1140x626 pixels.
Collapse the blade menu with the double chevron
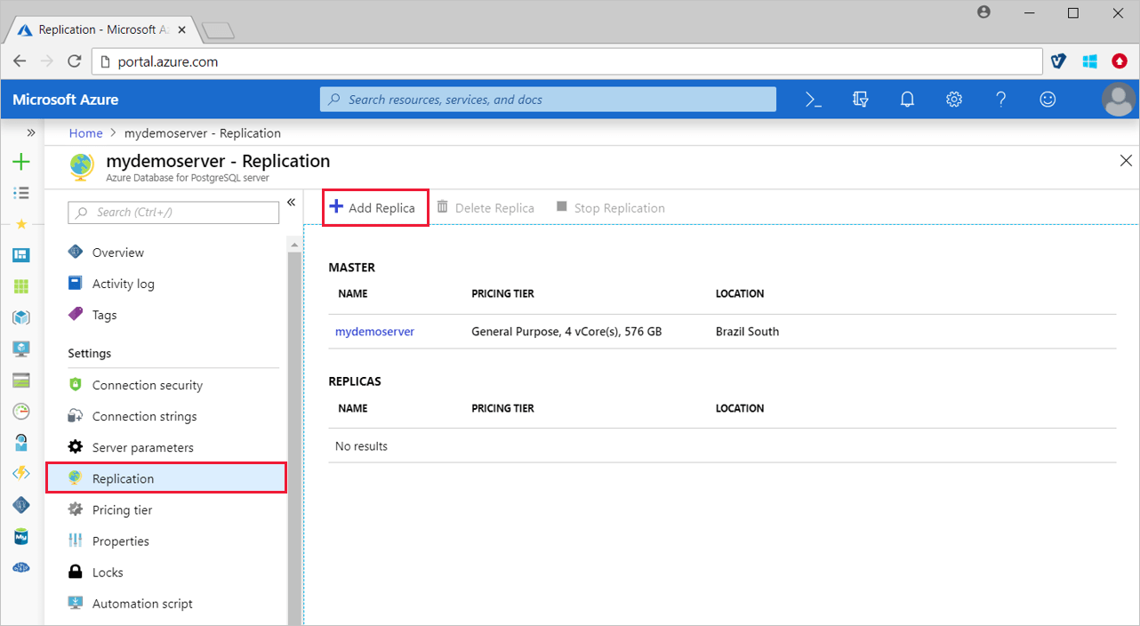(x=291, y=202)
